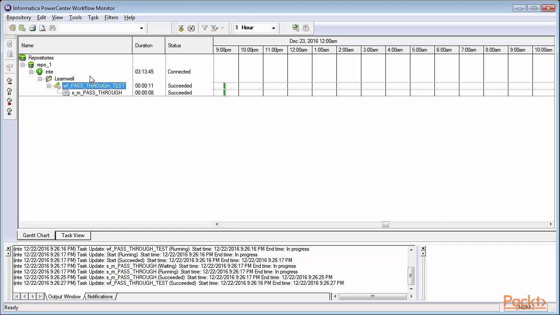
Task: Click the Status column header
Action: (189, 45)
